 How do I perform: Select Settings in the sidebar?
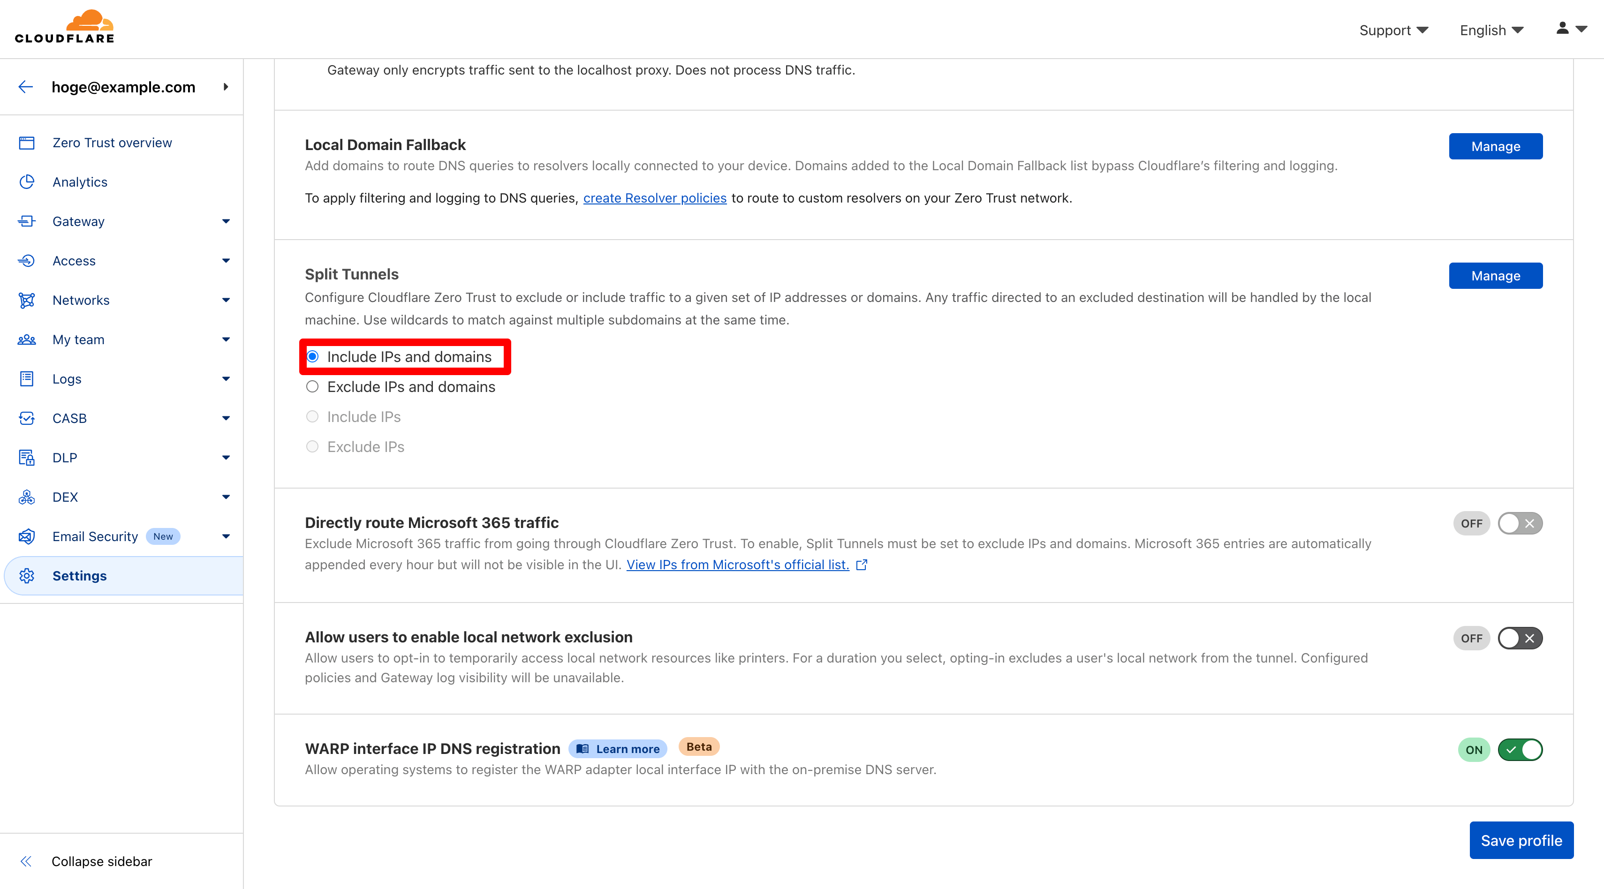point(80,575)
